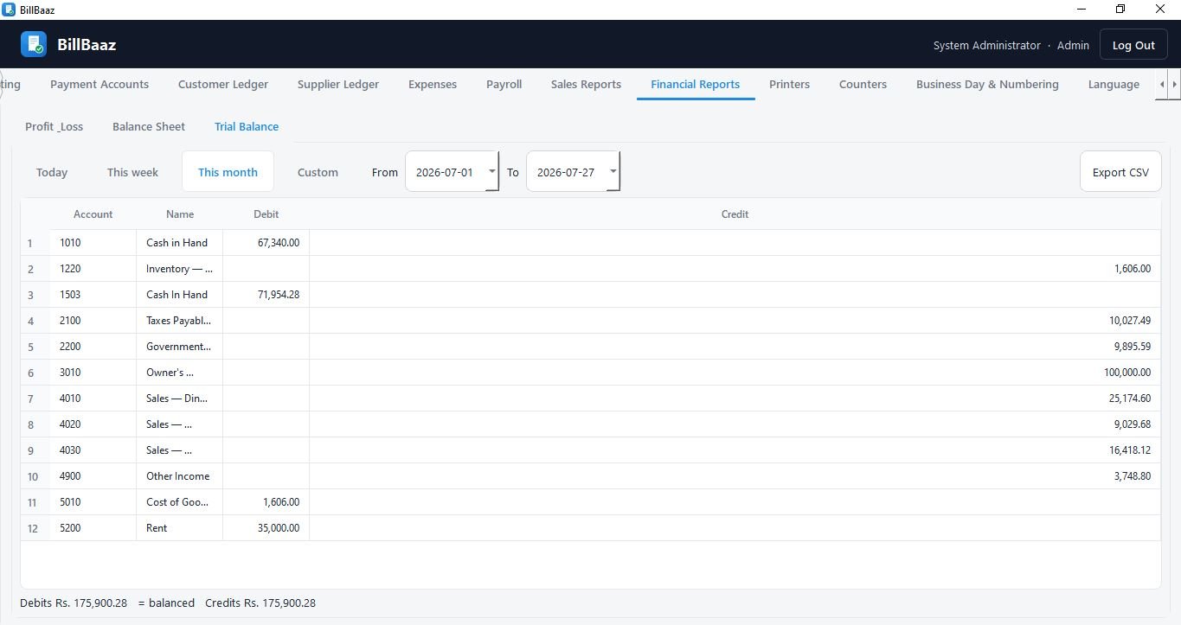
Task: Export the report with Export CSV
Action: pos(1120,172)
